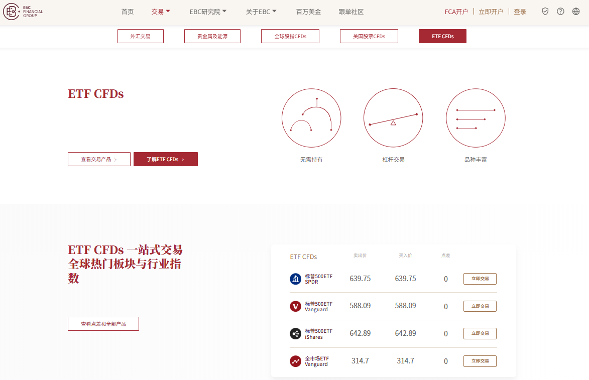The width and height of the screenshot is (589, 380).
Task: Click 立即交易 for 标普500ETF SPDR
Action: click(480, 279)
